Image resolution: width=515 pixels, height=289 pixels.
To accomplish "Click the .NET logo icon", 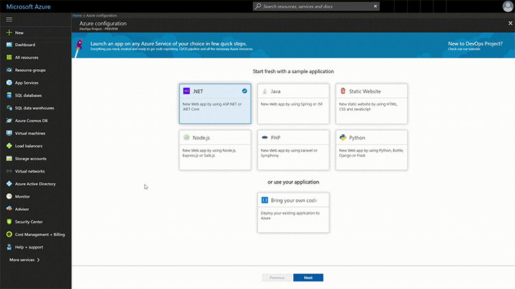I will [x=186, y=91].
